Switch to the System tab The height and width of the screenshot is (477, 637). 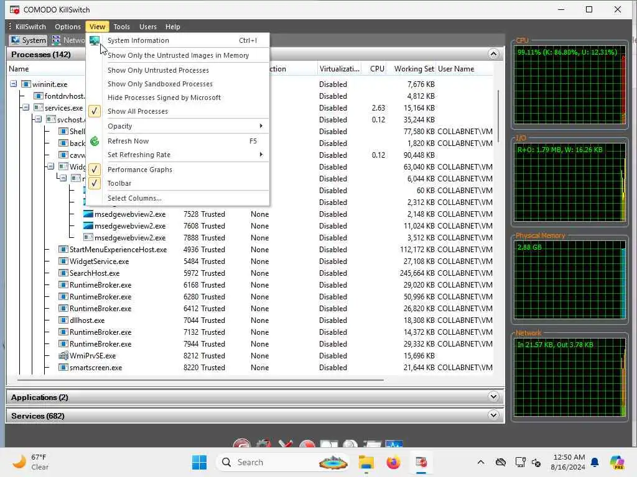pyautogui.click(x=29, y=40)
